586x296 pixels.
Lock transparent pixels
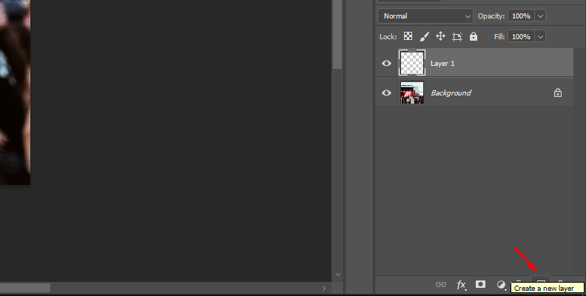click(408, 36)
